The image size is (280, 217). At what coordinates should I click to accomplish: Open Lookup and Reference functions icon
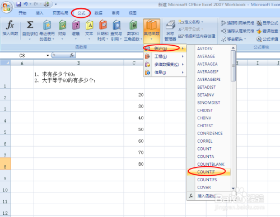(x=116, y=25)
